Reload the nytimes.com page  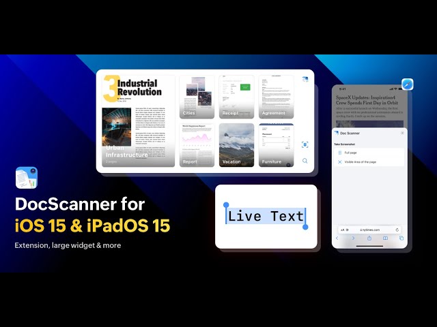tap(398, 230)
